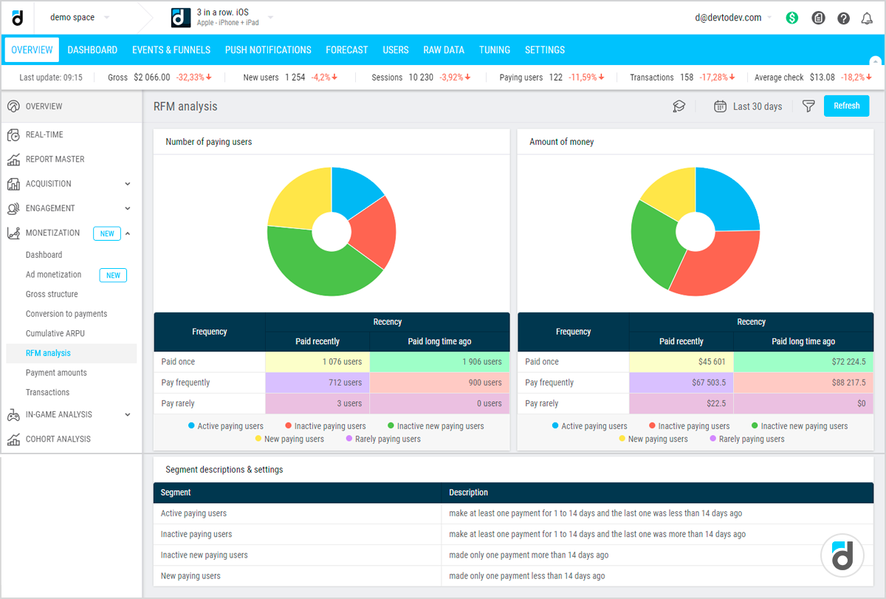
Task: Open the demo space dropdown
Action: (79, 18)
